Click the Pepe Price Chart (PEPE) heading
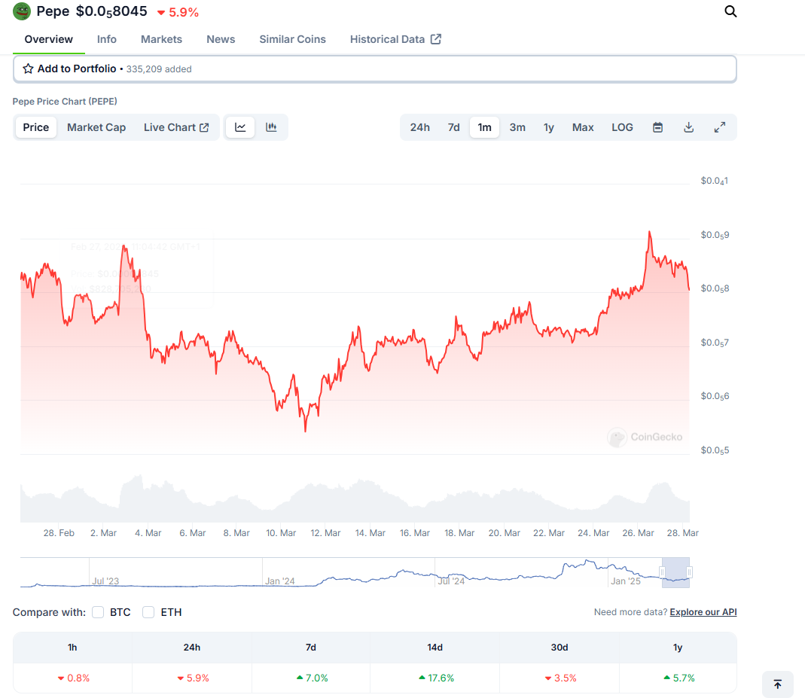The height and width of the screenshot is (698, 805). tap(65, 102)
